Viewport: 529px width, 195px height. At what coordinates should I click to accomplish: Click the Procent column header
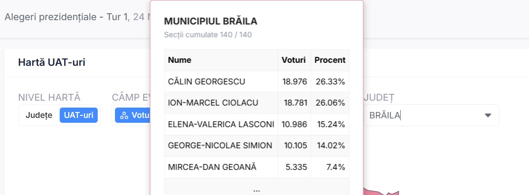click(330, 60)
